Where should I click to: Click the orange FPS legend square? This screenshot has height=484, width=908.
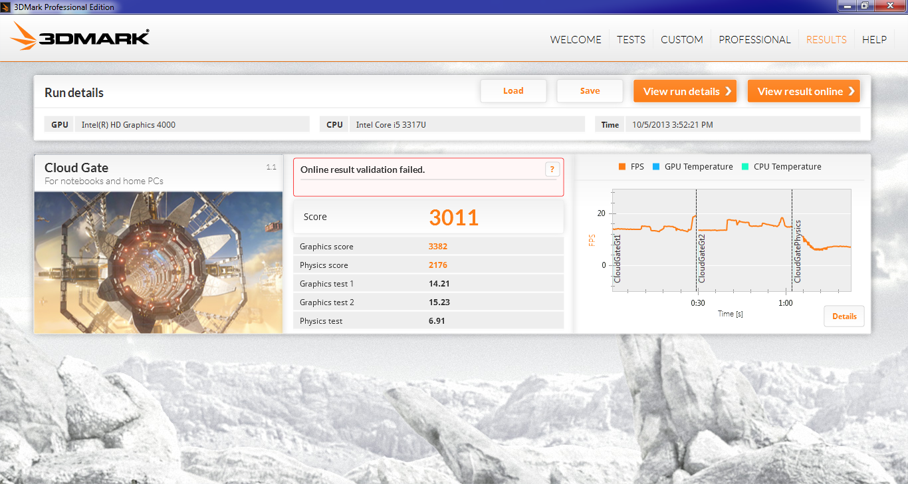pyautogui.click(x=622, y=167)
